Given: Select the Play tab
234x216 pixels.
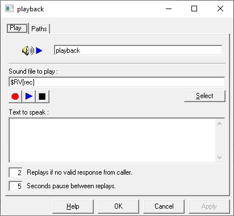Looking at the screenshot, I should 17,28.
